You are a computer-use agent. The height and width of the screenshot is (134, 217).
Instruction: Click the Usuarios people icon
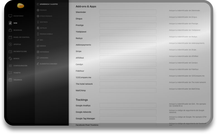tap(10, 80)
